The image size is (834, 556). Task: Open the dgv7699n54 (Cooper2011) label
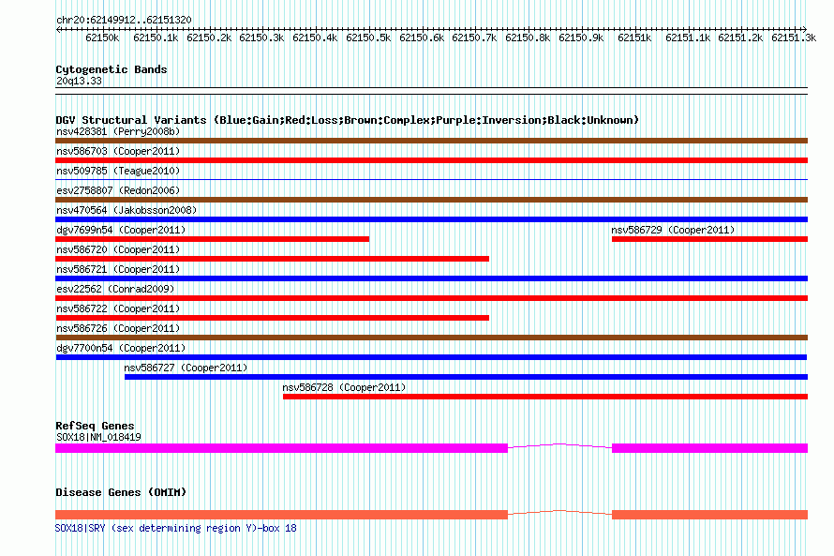click(121, 230)
